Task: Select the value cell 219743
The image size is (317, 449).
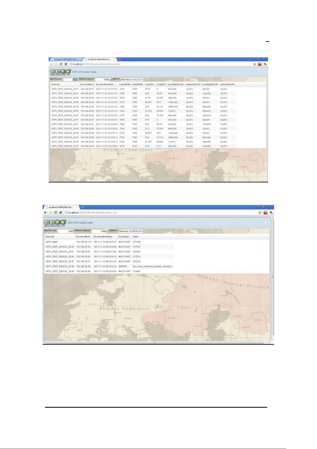Action: pos(137,247)
